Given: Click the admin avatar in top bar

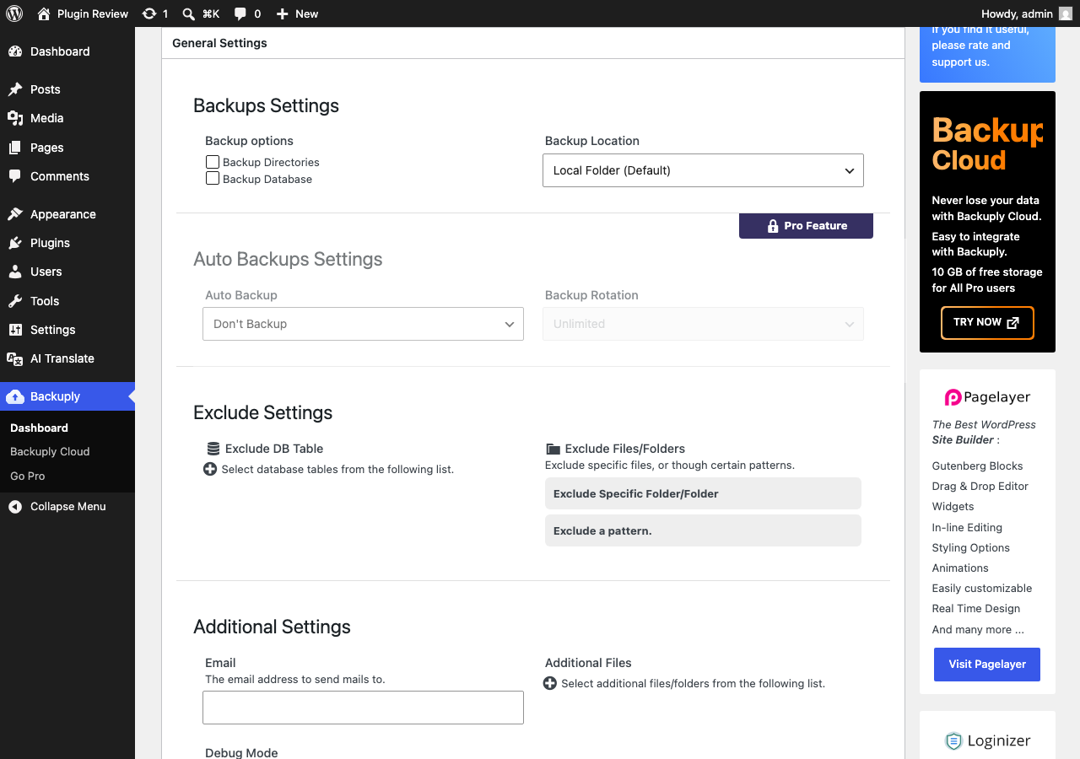Looking at the screenshot, I should [1066, 13].
